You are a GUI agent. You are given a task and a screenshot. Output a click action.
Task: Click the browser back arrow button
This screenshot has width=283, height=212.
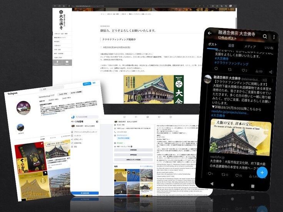tap(55, 6)
